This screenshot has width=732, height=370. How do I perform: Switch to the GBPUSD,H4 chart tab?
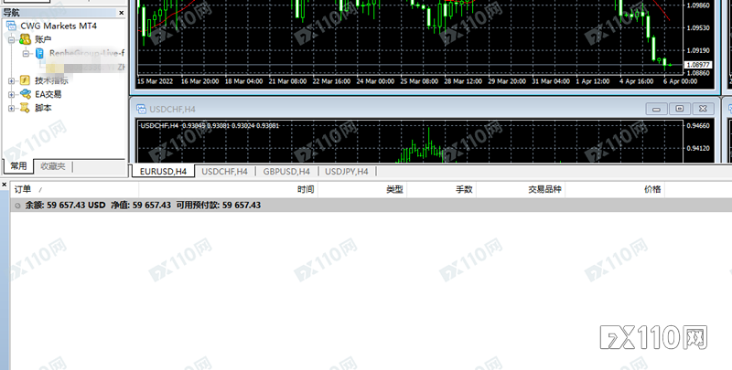(286, 171)
